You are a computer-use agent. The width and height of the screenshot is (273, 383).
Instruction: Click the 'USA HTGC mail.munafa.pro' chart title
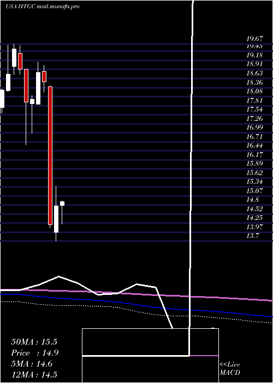43,7
